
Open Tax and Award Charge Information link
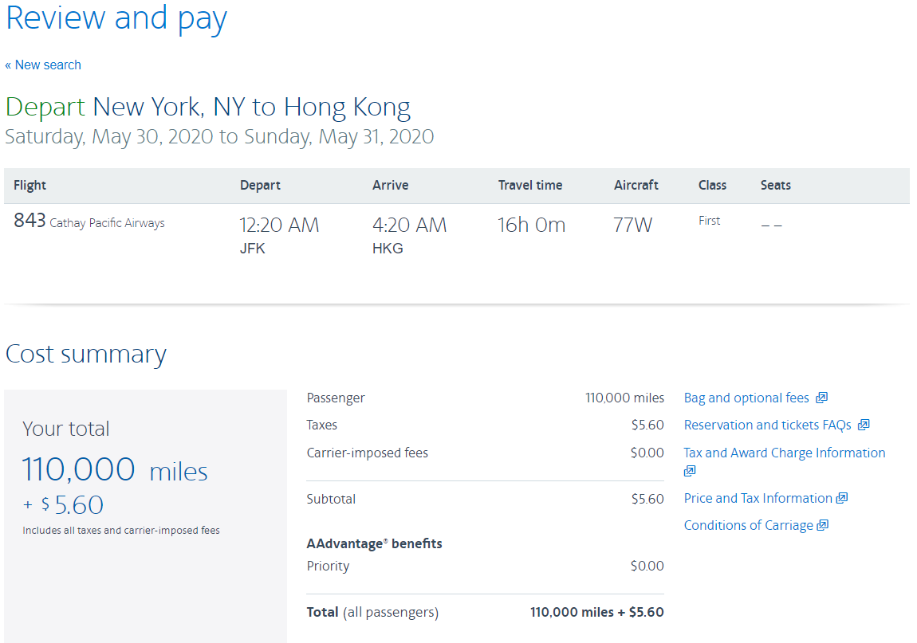[x=785, y=453]
